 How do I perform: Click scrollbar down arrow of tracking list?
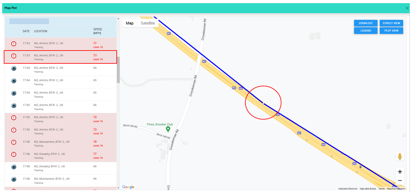[118, 188]
